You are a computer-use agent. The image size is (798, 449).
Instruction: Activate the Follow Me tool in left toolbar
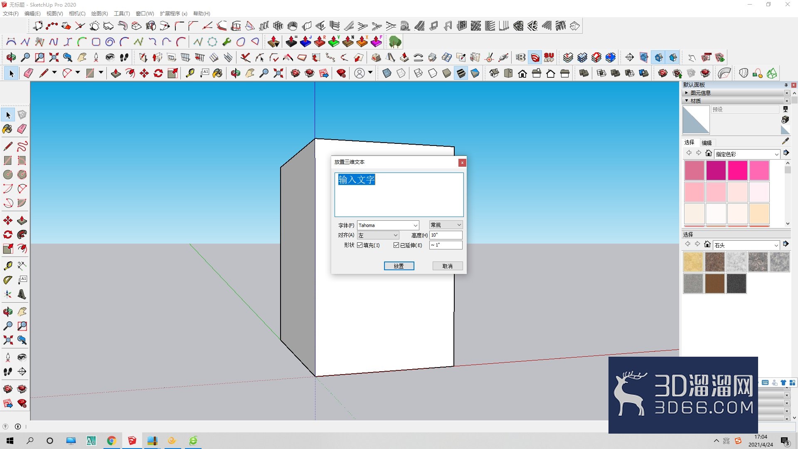point(22,234)
